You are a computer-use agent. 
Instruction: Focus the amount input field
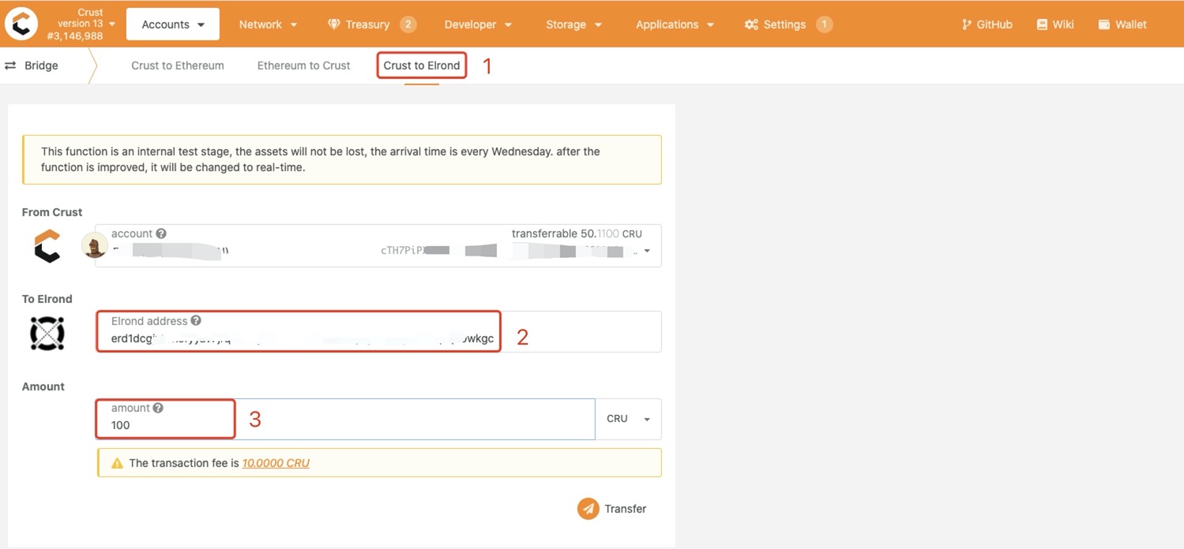[345, 419]
